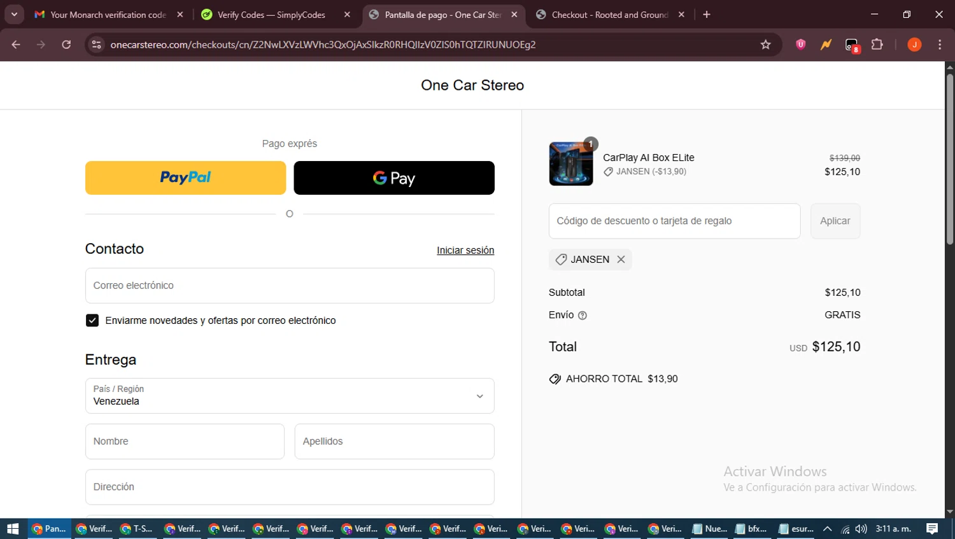The image size is (955, 539).
Task: Click the Subtotal $125,10 amount
Action: (842, 292)
